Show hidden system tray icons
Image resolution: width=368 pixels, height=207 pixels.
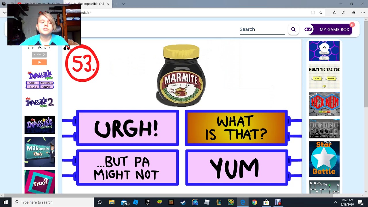point(335,202)
